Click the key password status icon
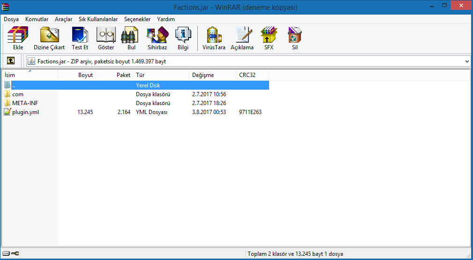Image resolution: width=473 pixels, height=260 pixels. [x=15, y=253]
